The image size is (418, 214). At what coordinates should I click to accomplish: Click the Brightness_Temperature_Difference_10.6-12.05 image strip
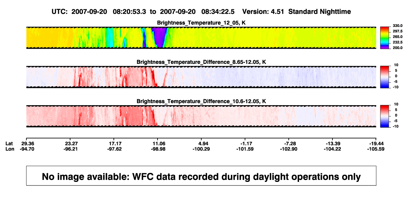click(x=201, y=116)
